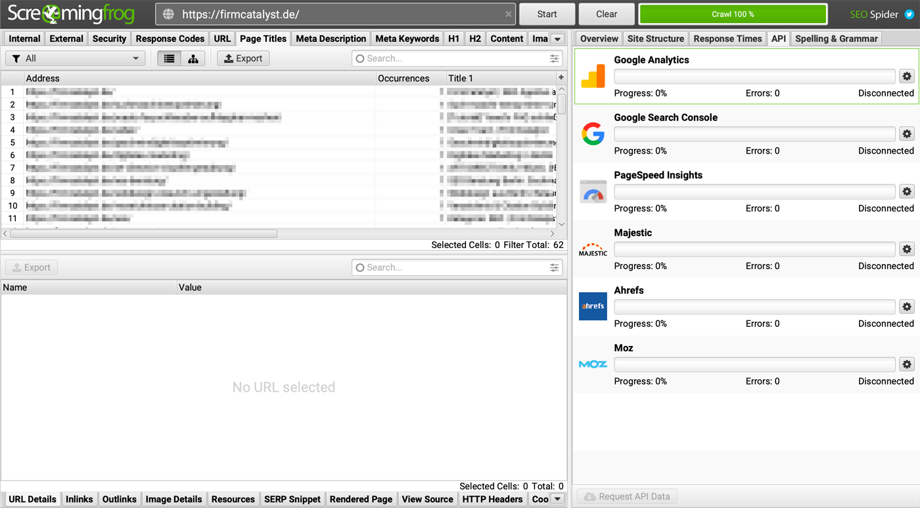Open Ahrefs API settings gear

tap(907, 307)
